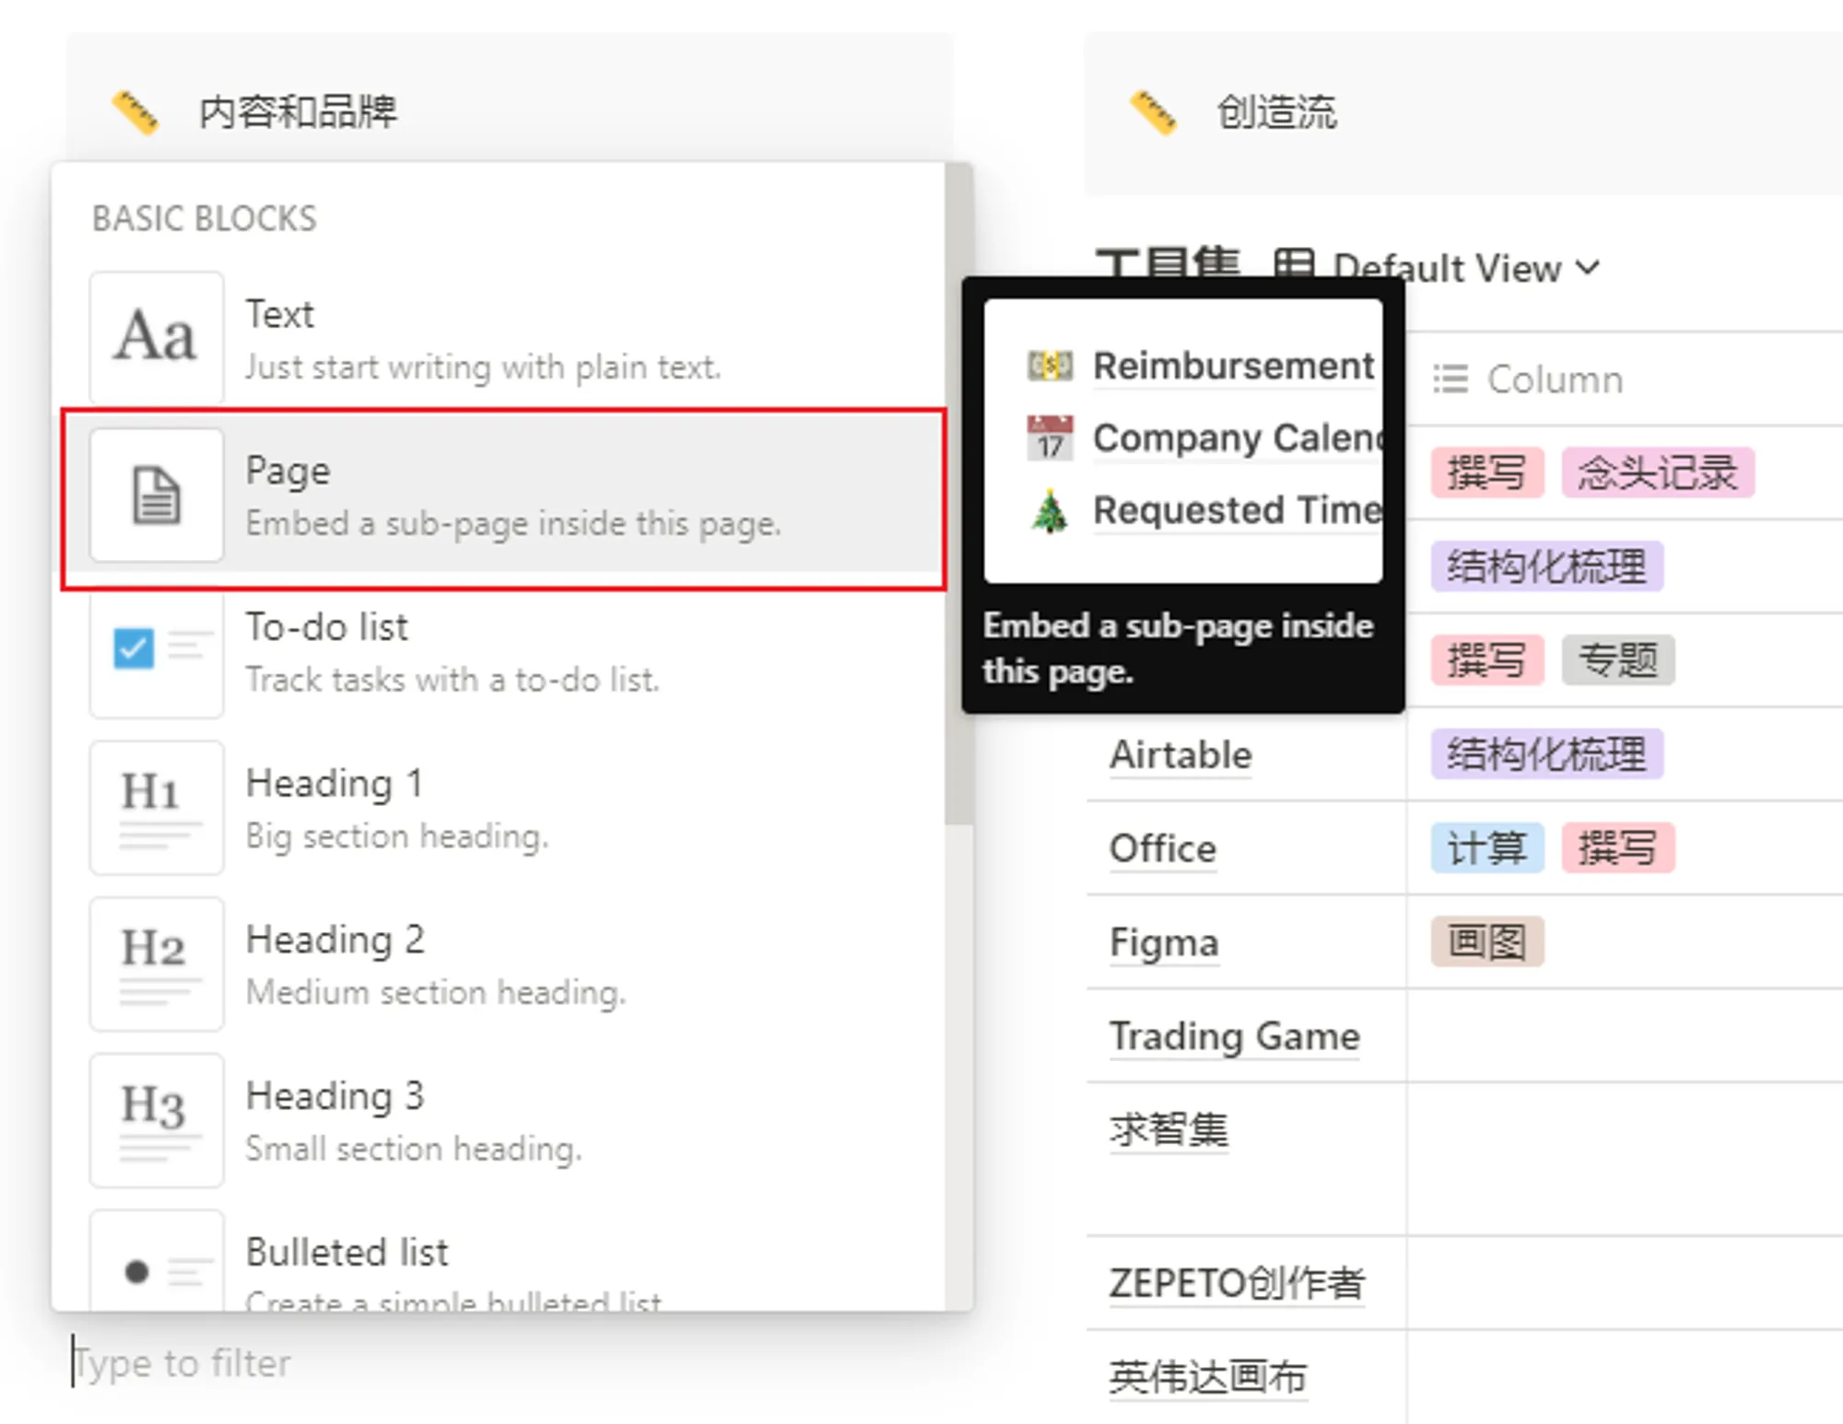Click the blue 计算 tag in Office row

click(1487, 847)
